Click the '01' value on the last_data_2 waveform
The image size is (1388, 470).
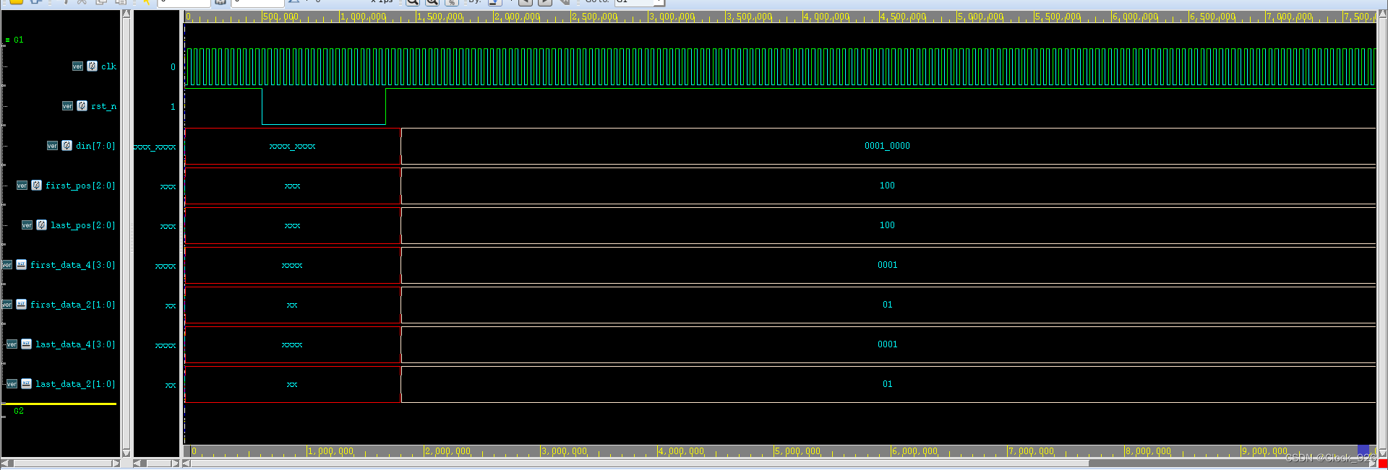(x=888, y=384)
